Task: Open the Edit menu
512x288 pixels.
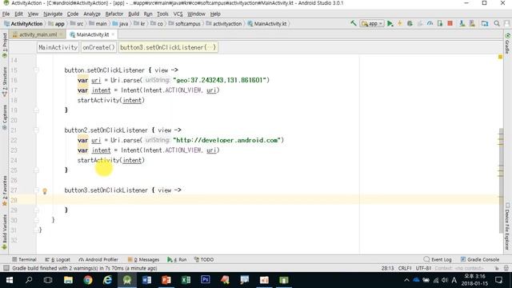Action: click(18, 14)
